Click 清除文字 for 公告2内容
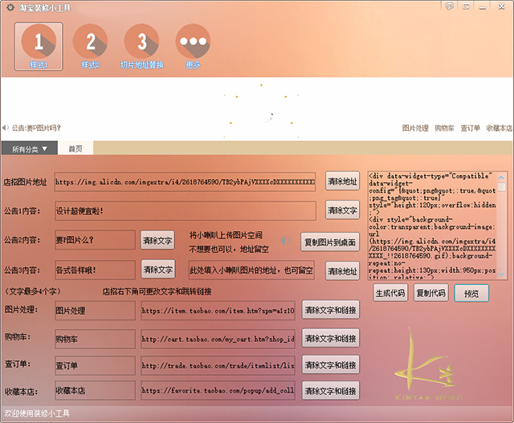Screen dimensions: 514x423 (157, 240)
